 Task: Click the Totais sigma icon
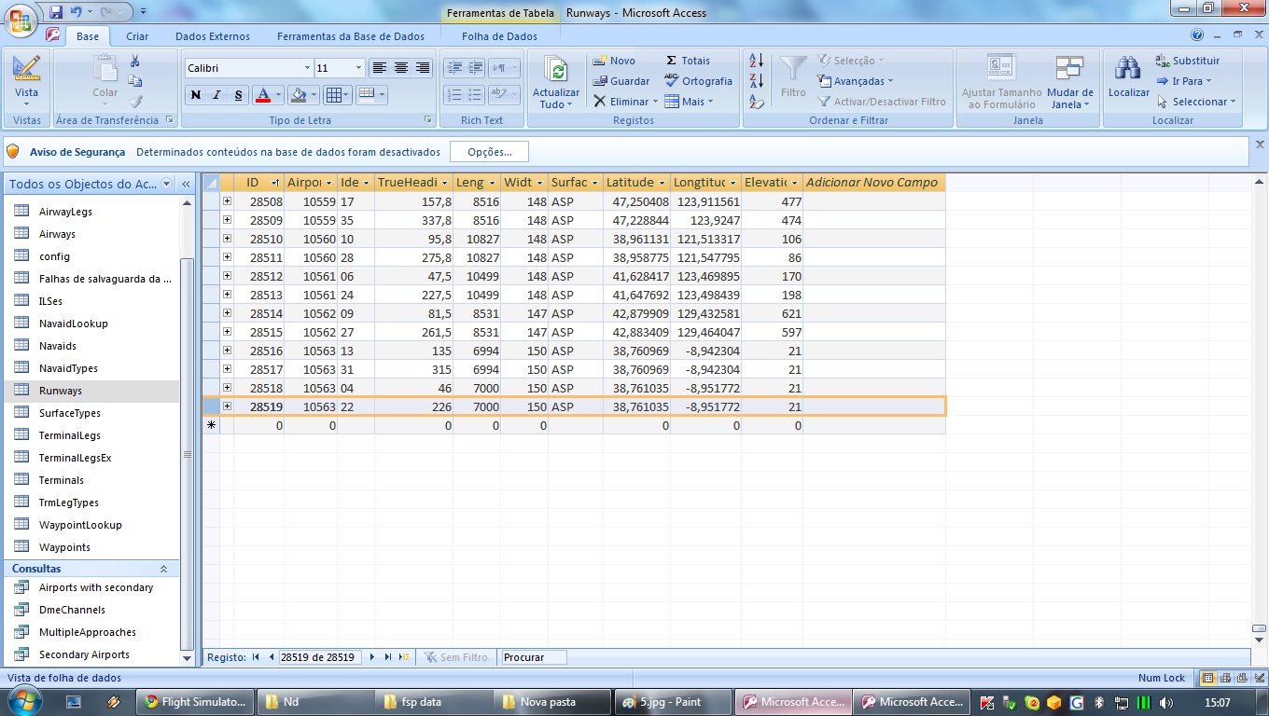pos(672,61)
